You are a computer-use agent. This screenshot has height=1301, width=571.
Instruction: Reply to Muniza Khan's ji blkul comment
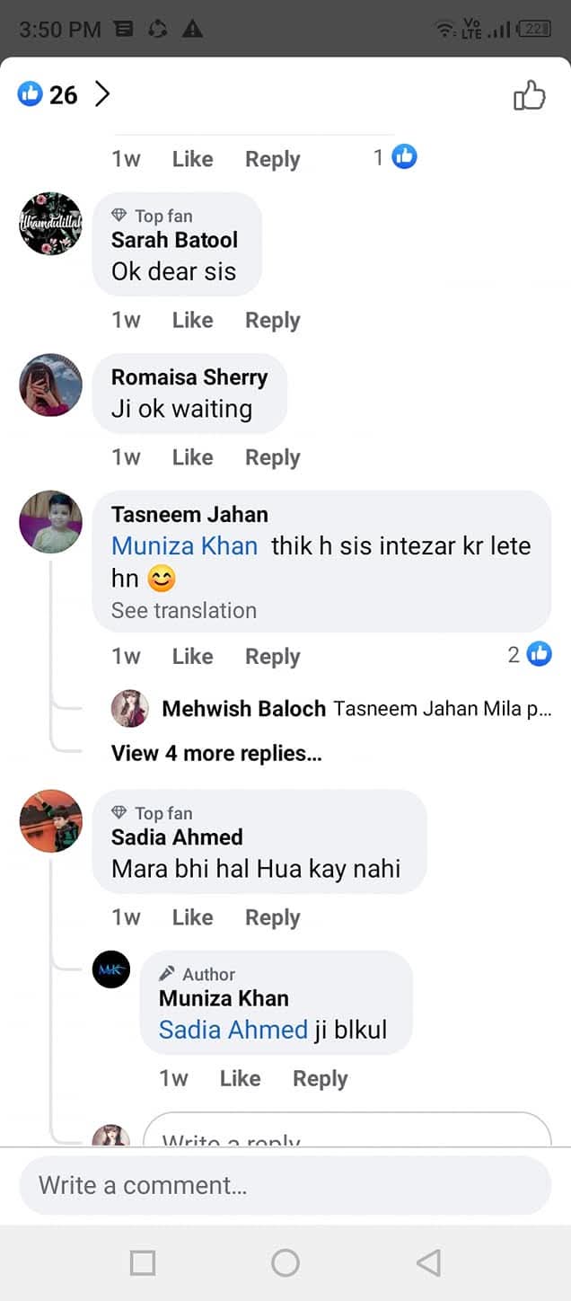click(x=321, y=1079)
